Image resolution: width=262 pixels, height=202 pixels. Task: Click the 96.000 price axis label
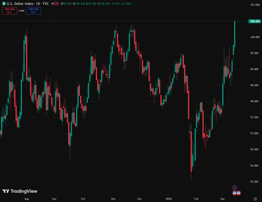[x=254, y=166]
